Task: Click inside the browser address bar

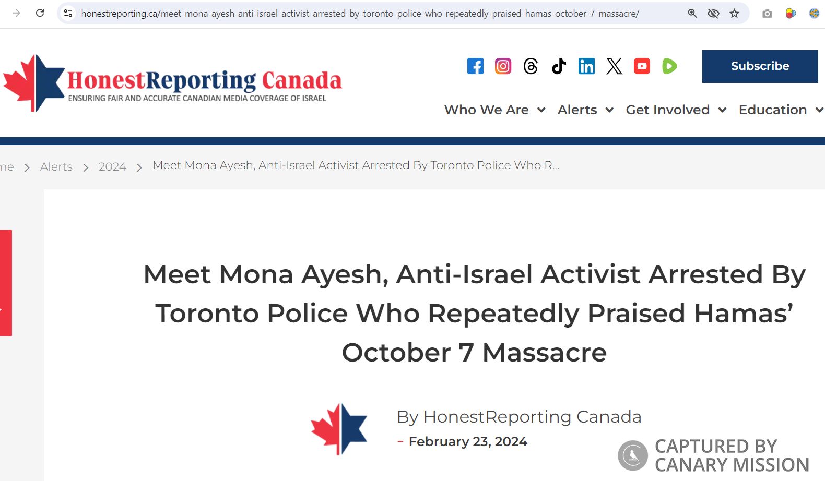Action: [x=366, y=14]
